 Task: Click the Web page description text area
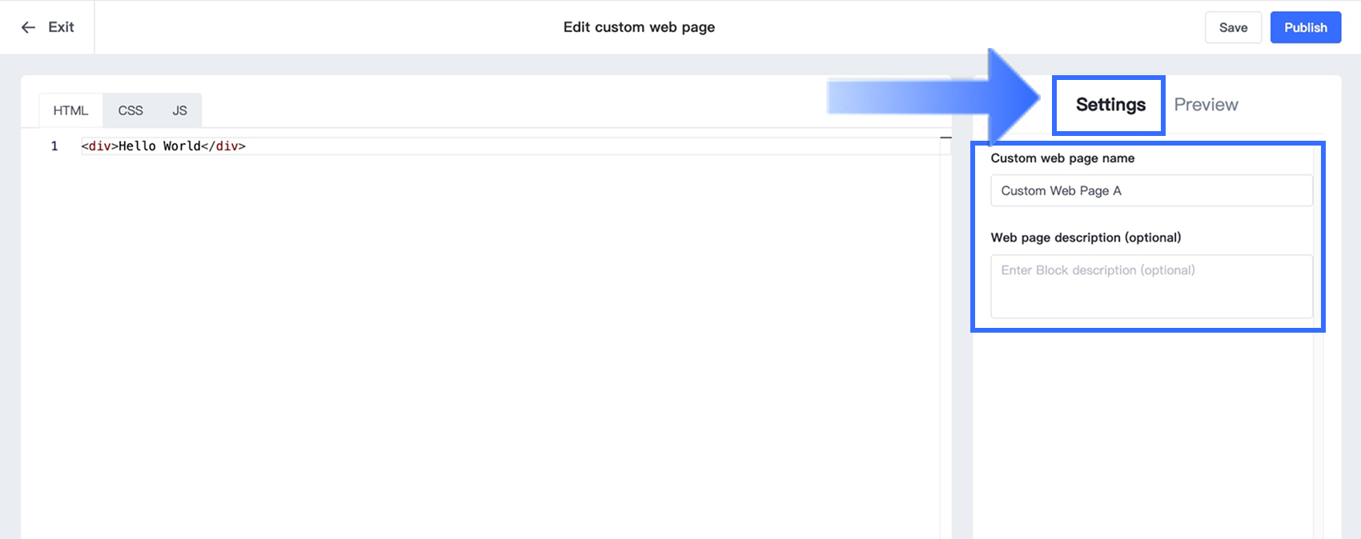pyautogui.click(x=1150, y=285)
